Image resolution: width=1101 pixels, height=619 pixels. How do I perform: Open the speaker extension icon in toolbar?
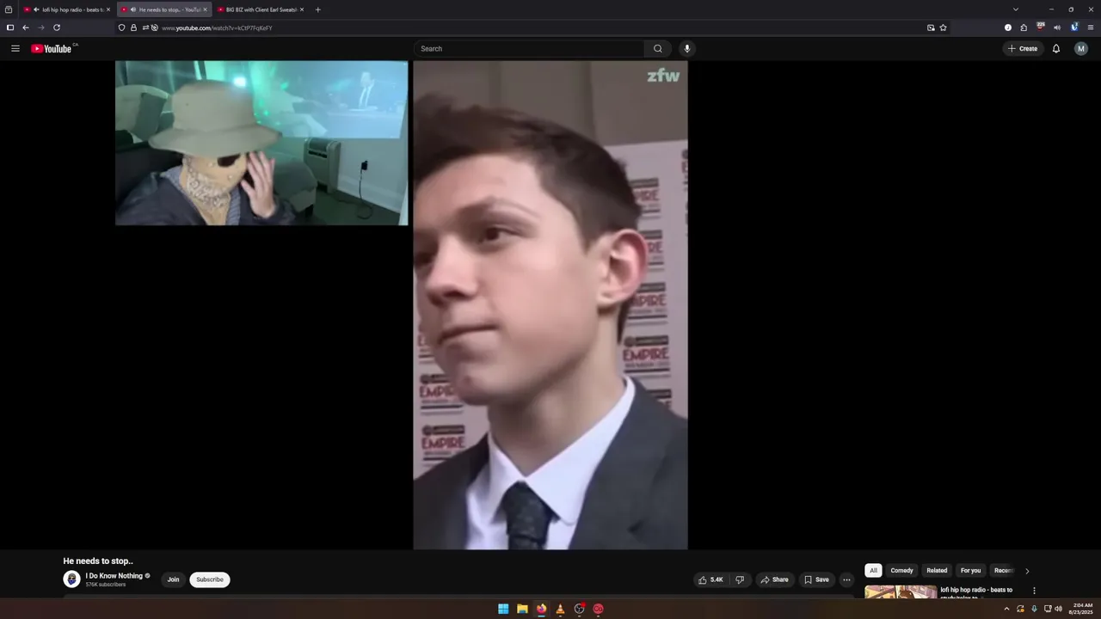coord(1057,28)
